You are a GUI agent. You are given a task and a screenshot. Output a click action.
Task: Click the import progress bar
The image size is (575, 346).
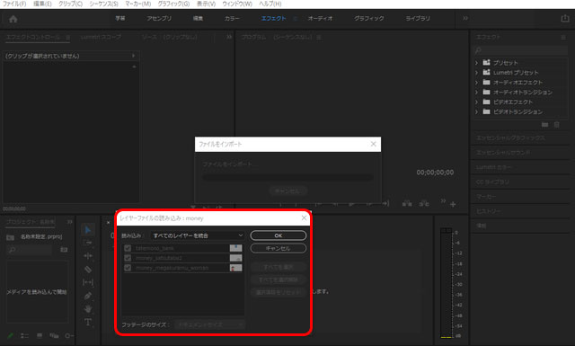click(287, 177)
